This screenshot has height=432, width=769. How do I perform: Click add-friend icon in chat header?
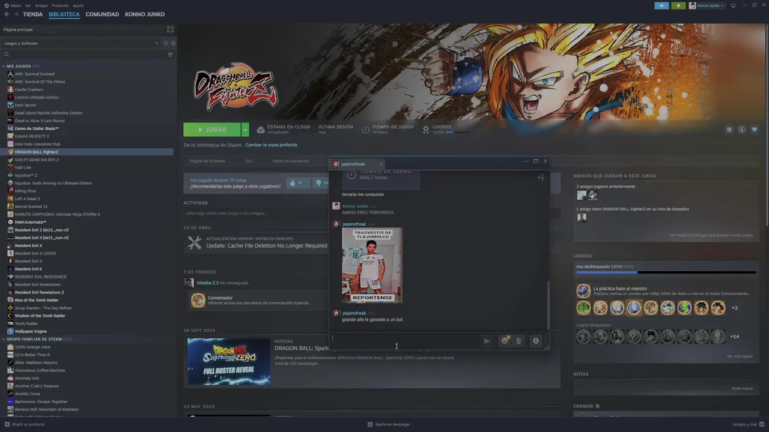540,178
